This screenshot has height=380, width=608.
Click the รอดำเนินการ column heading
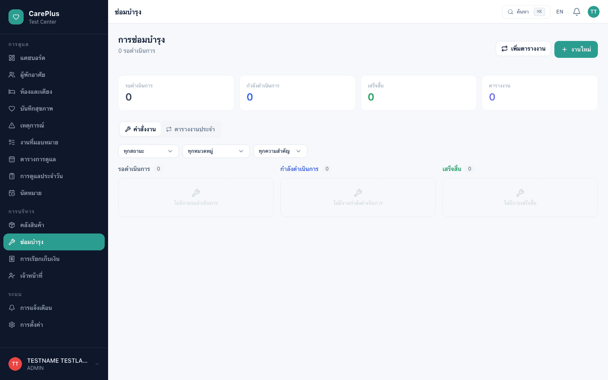134,169
